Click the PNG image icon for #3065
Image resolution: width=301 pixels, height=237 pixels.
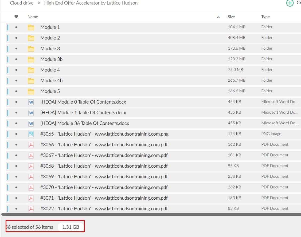31,134
